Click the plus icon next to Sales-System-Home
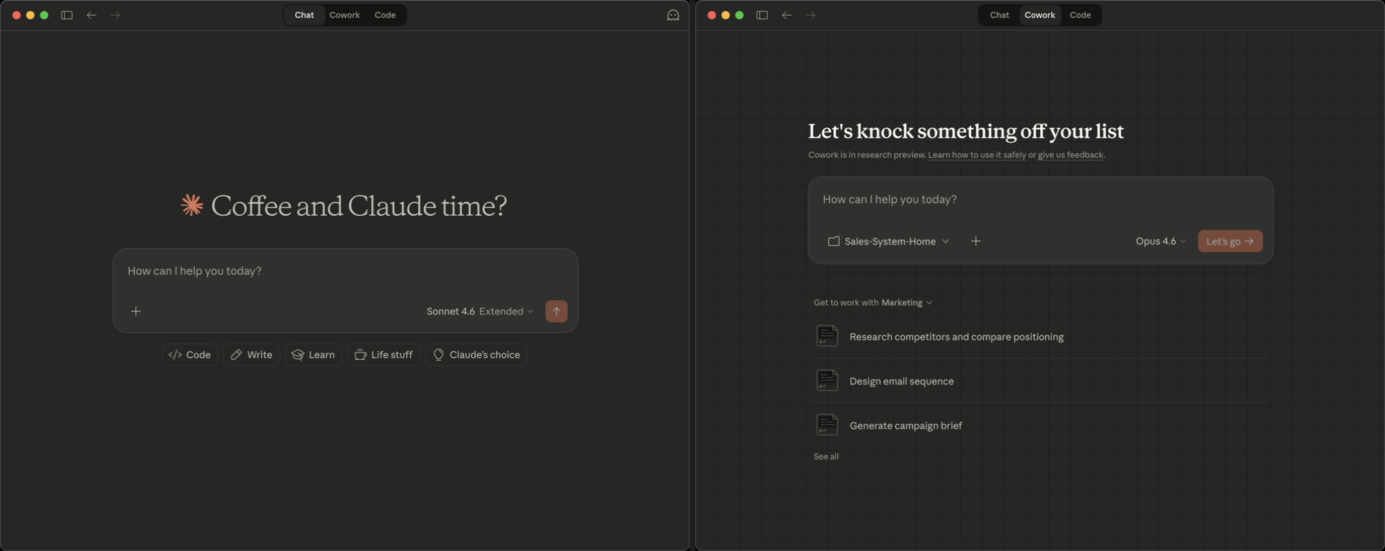This screenshot has height=551, width=1385. coord(975,241)
